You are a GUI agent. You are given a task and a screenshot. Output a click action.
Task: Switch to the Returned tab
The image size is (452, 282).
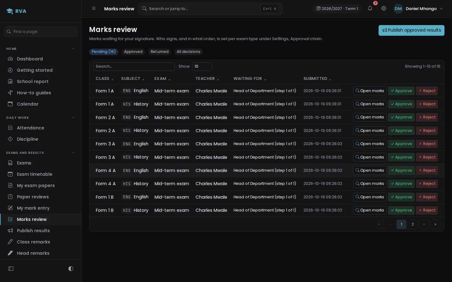point(159,52)
